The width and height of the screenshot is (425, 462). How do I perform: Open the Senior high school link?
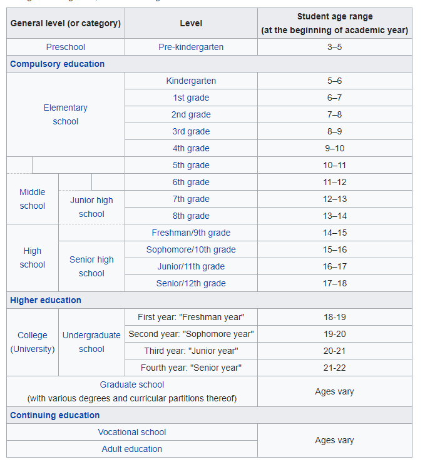(x=91, y=266)
